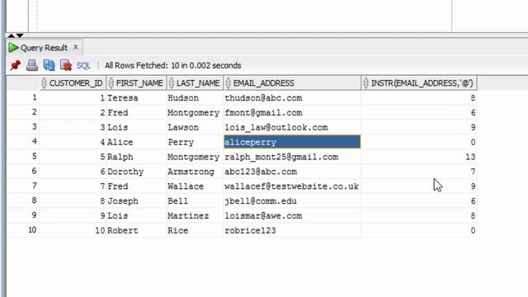Sort by EMAIL_ADDRESS column header

pos(292,83)
